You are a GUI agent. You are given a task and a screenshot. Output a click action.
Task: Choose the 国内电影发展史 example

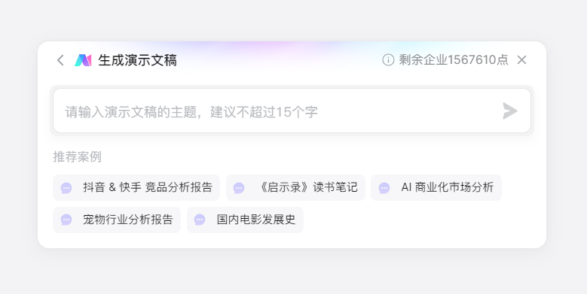coord(245,220)
